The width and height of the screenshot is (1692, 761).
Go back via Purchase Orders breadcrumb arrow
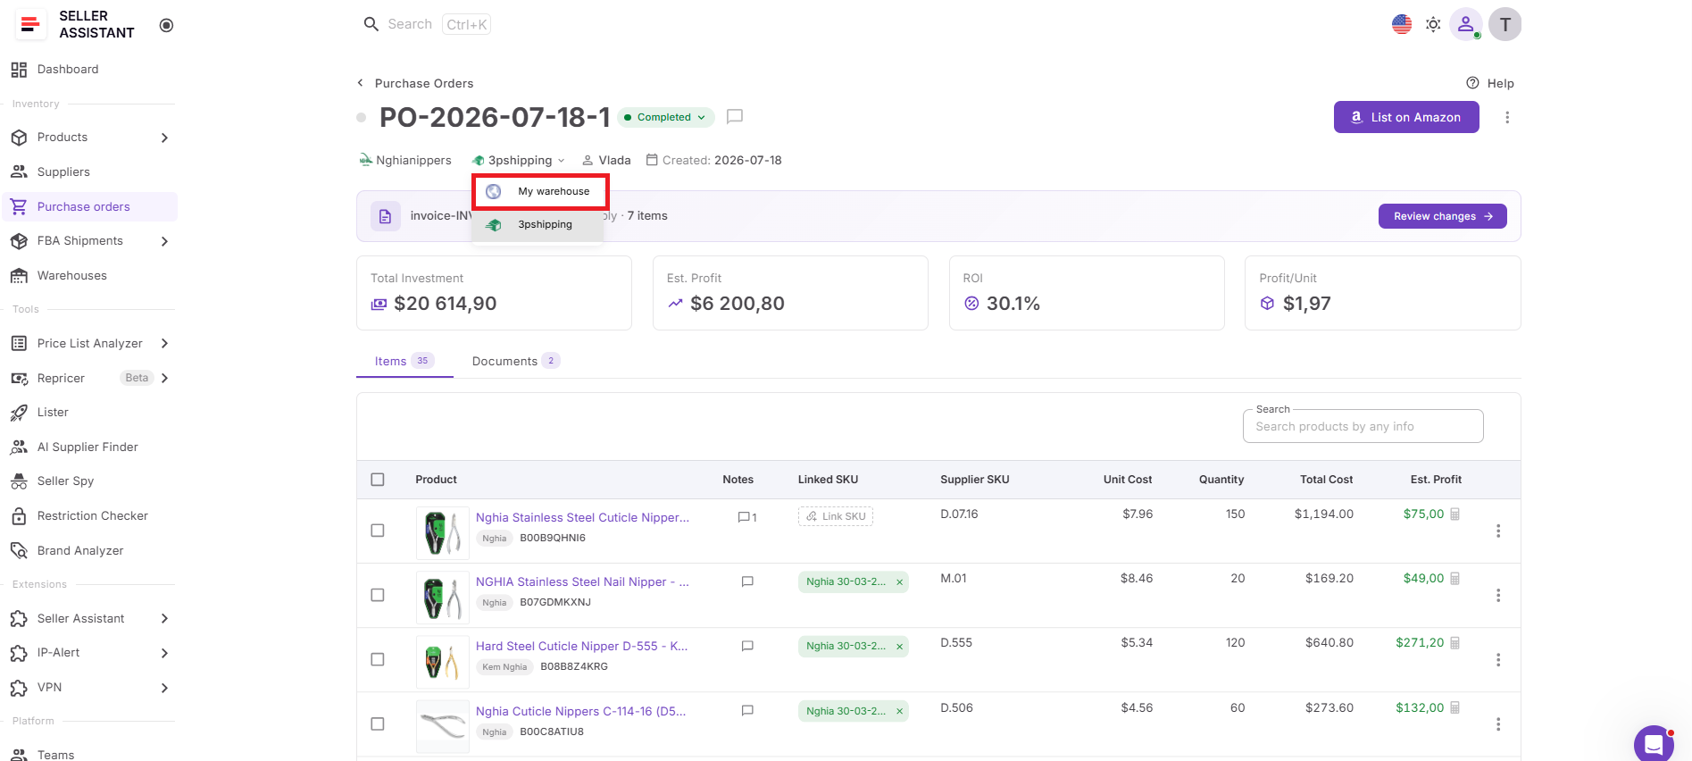[361, 83]
